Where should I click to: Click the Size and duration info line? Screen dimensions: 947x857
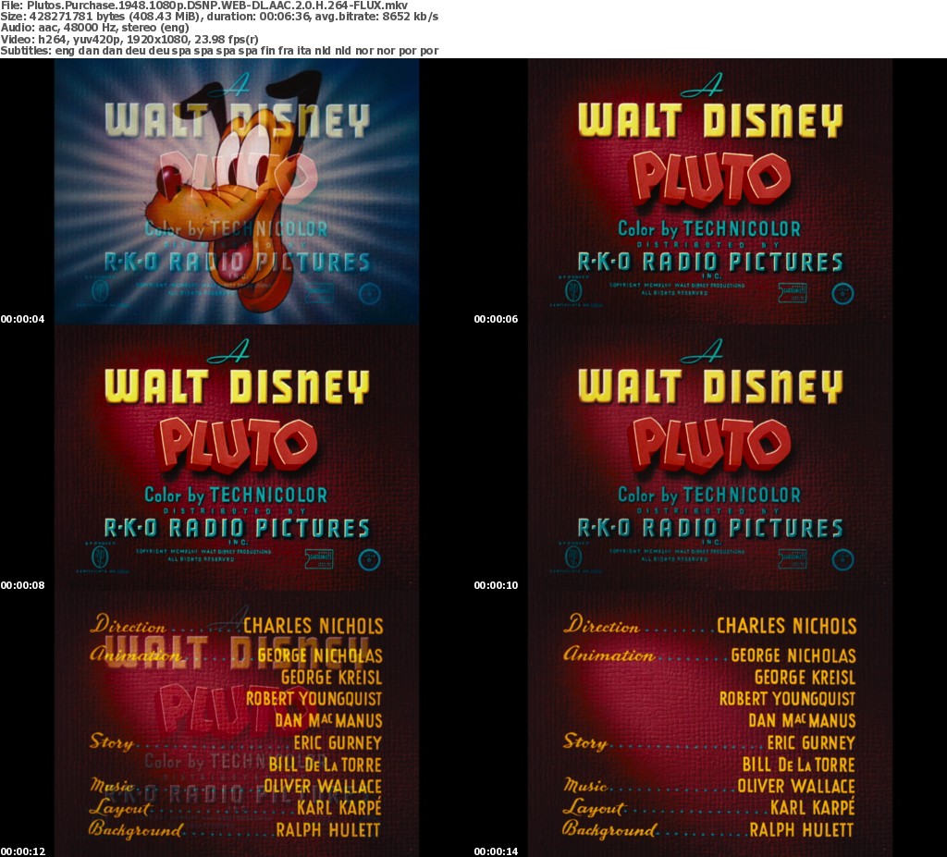(219, 17)
